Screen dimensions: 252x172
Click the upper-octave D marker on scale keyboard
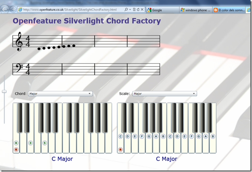pyautogui.click(x=177, y=136)
